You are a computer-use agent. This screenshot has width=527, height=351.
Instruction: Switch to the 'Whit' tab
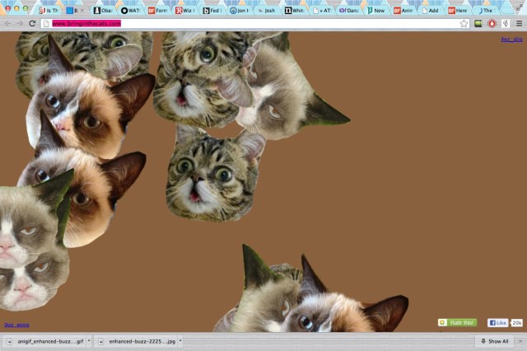294,11
